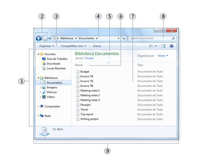Select Documentos in the address bar
Image resolution: width=218 pixels, height=158 pixels.
(x=86, y=38)
